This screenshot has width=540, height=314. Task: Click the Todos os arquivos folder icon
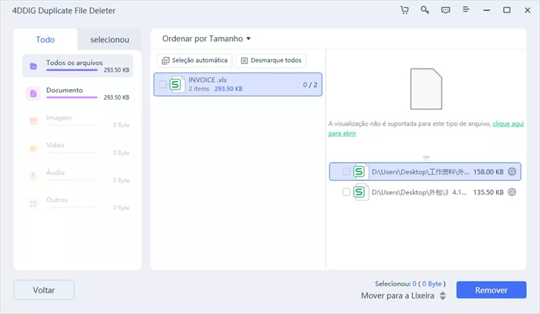pos(33,66)
